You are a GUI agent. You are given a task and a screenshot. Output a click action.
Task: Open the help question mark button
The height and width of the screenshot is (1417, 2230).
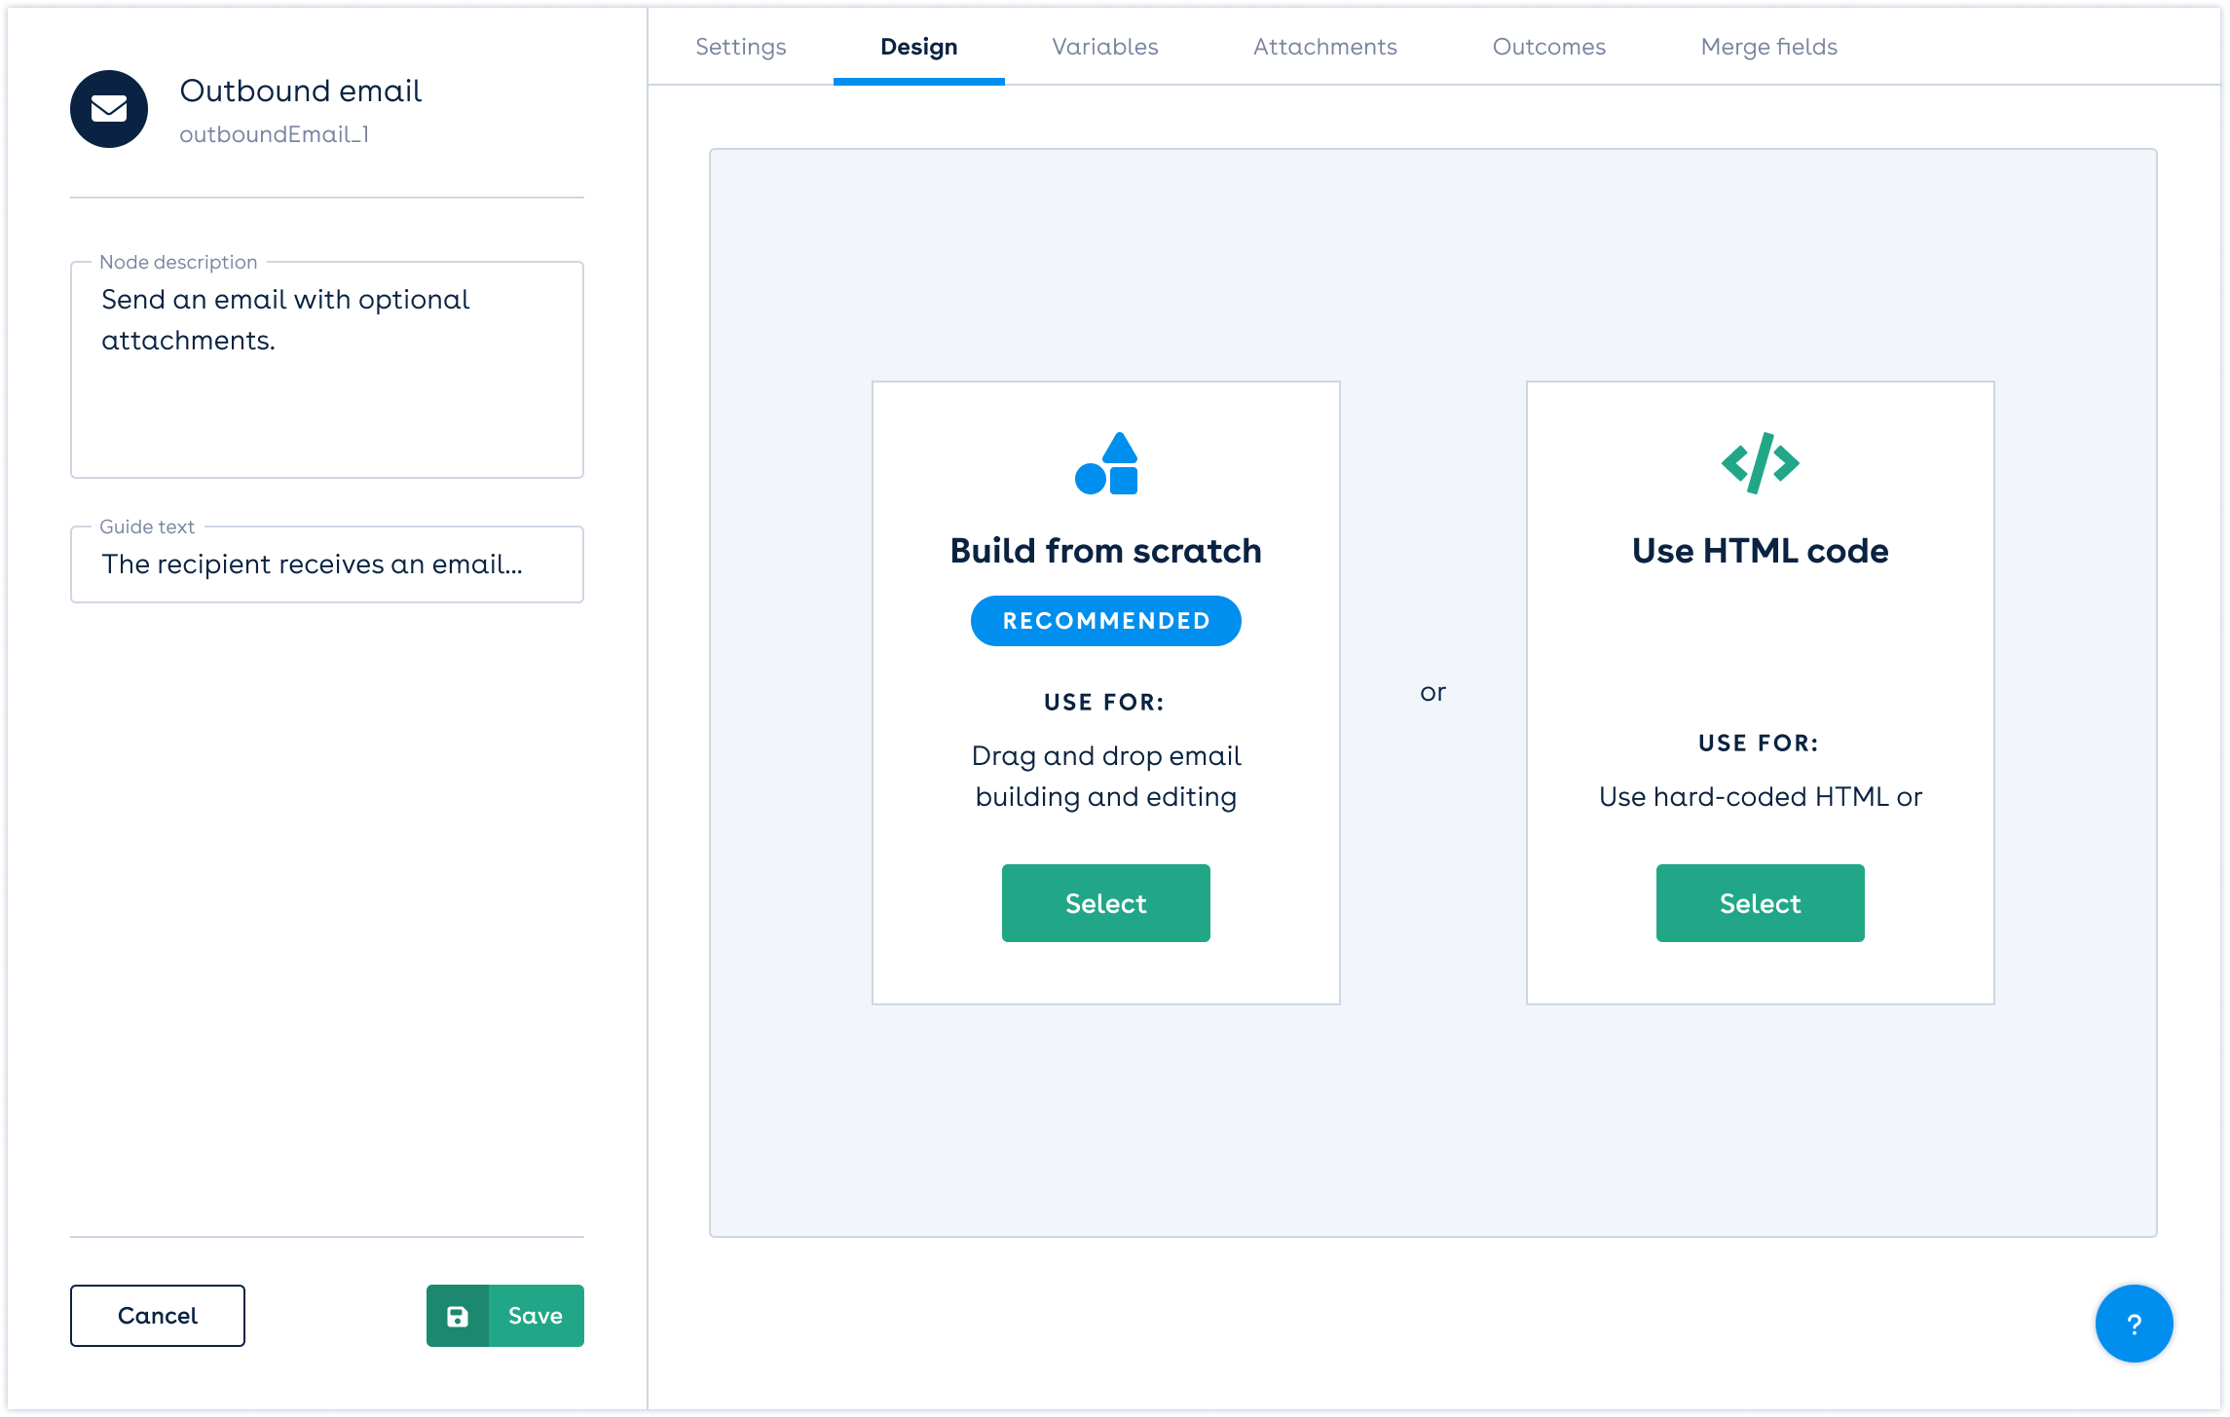2134,1324
